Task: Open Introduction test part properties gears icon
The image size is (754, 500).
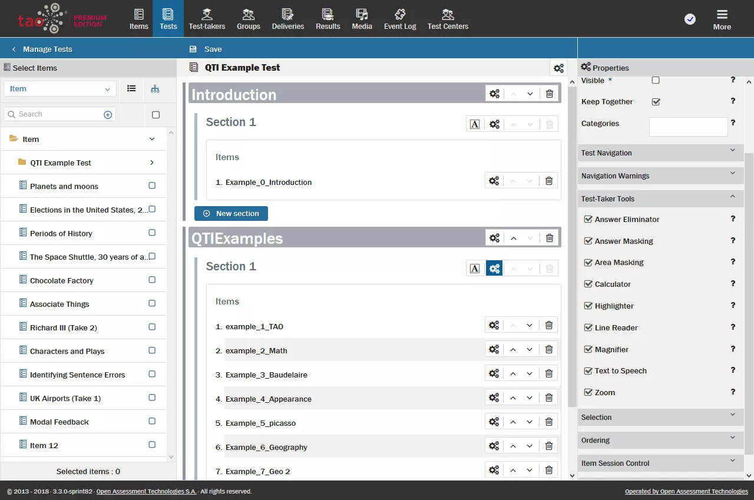Action: point(494,94)
